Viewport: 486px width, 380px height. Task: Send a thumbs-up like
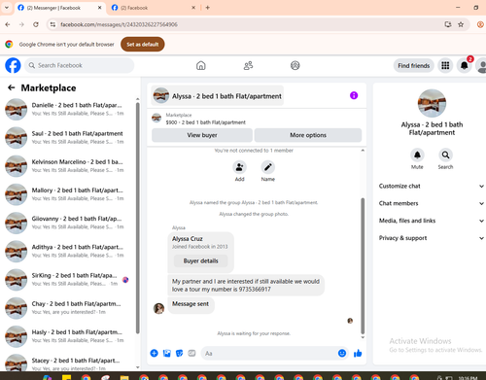pyautogui.click(x=358, y=353)
